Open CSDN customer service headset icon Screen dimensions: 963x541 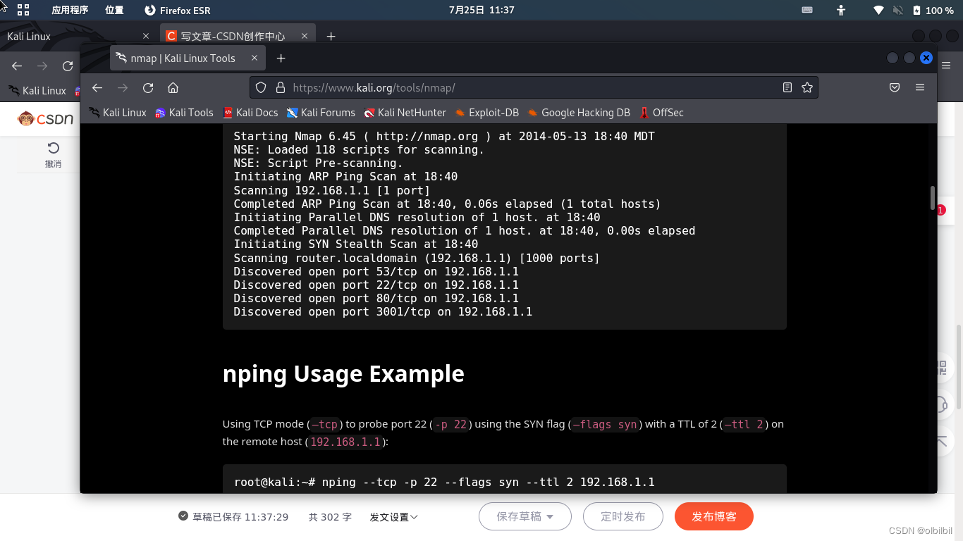tap(943, 404)
